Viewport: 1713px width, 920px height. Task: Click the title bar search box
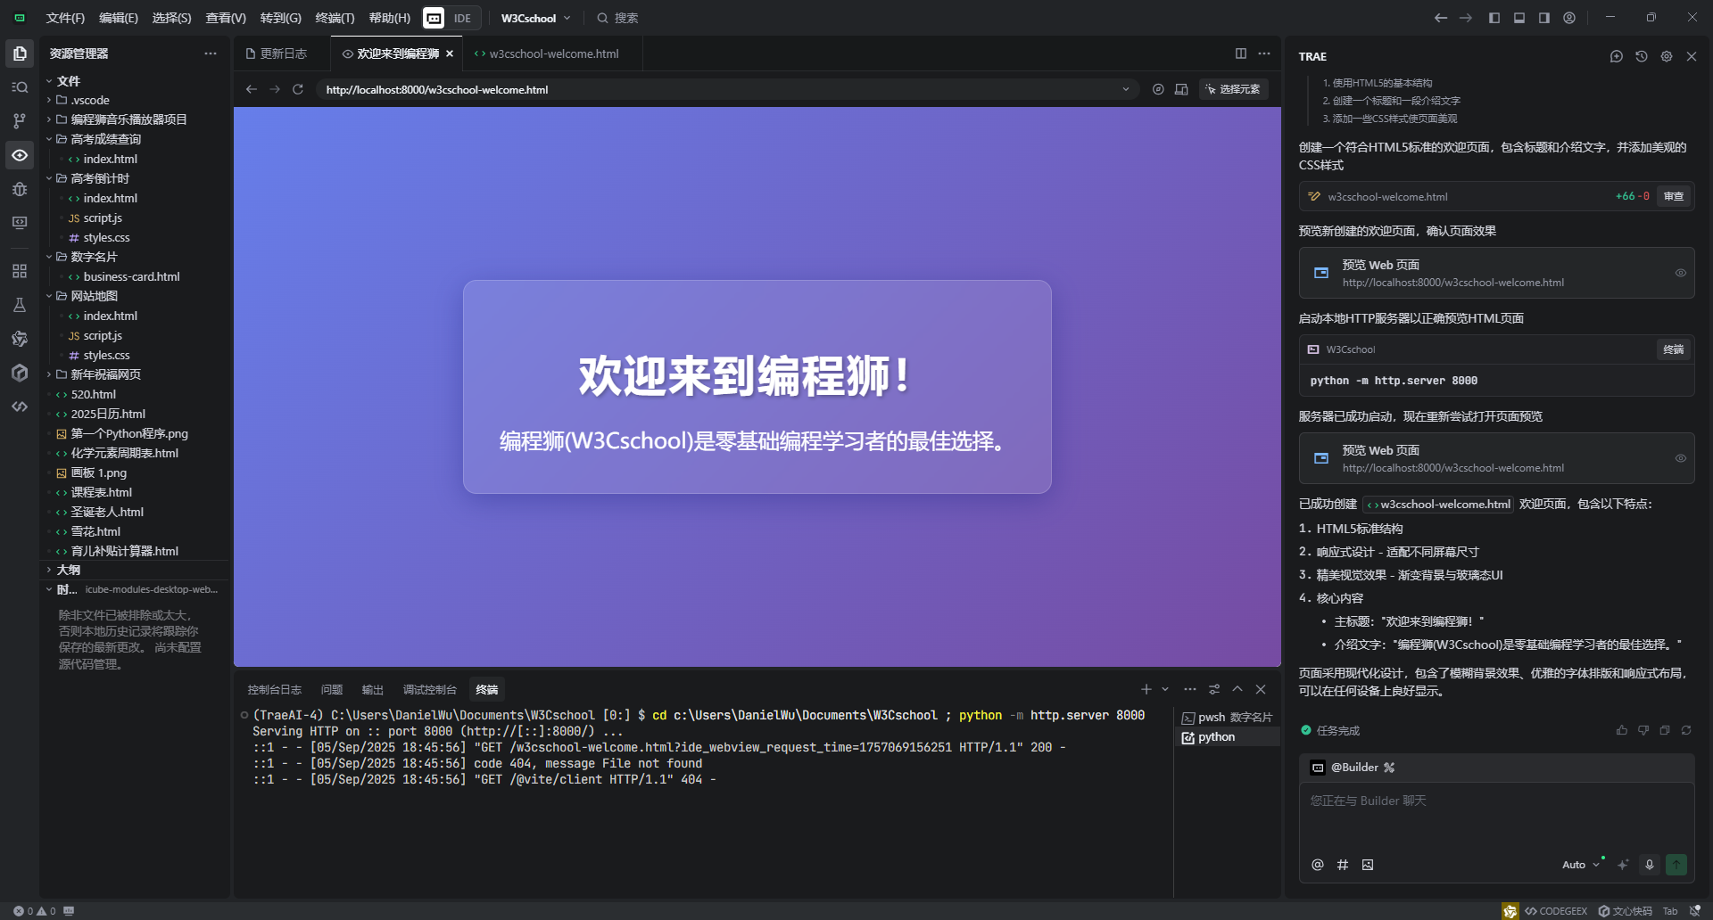pos(617,18)
